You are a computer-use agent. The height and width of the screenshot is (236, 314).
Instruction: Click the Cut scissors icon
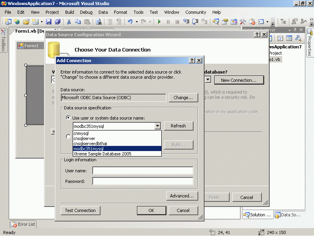[x=69, y=22]
